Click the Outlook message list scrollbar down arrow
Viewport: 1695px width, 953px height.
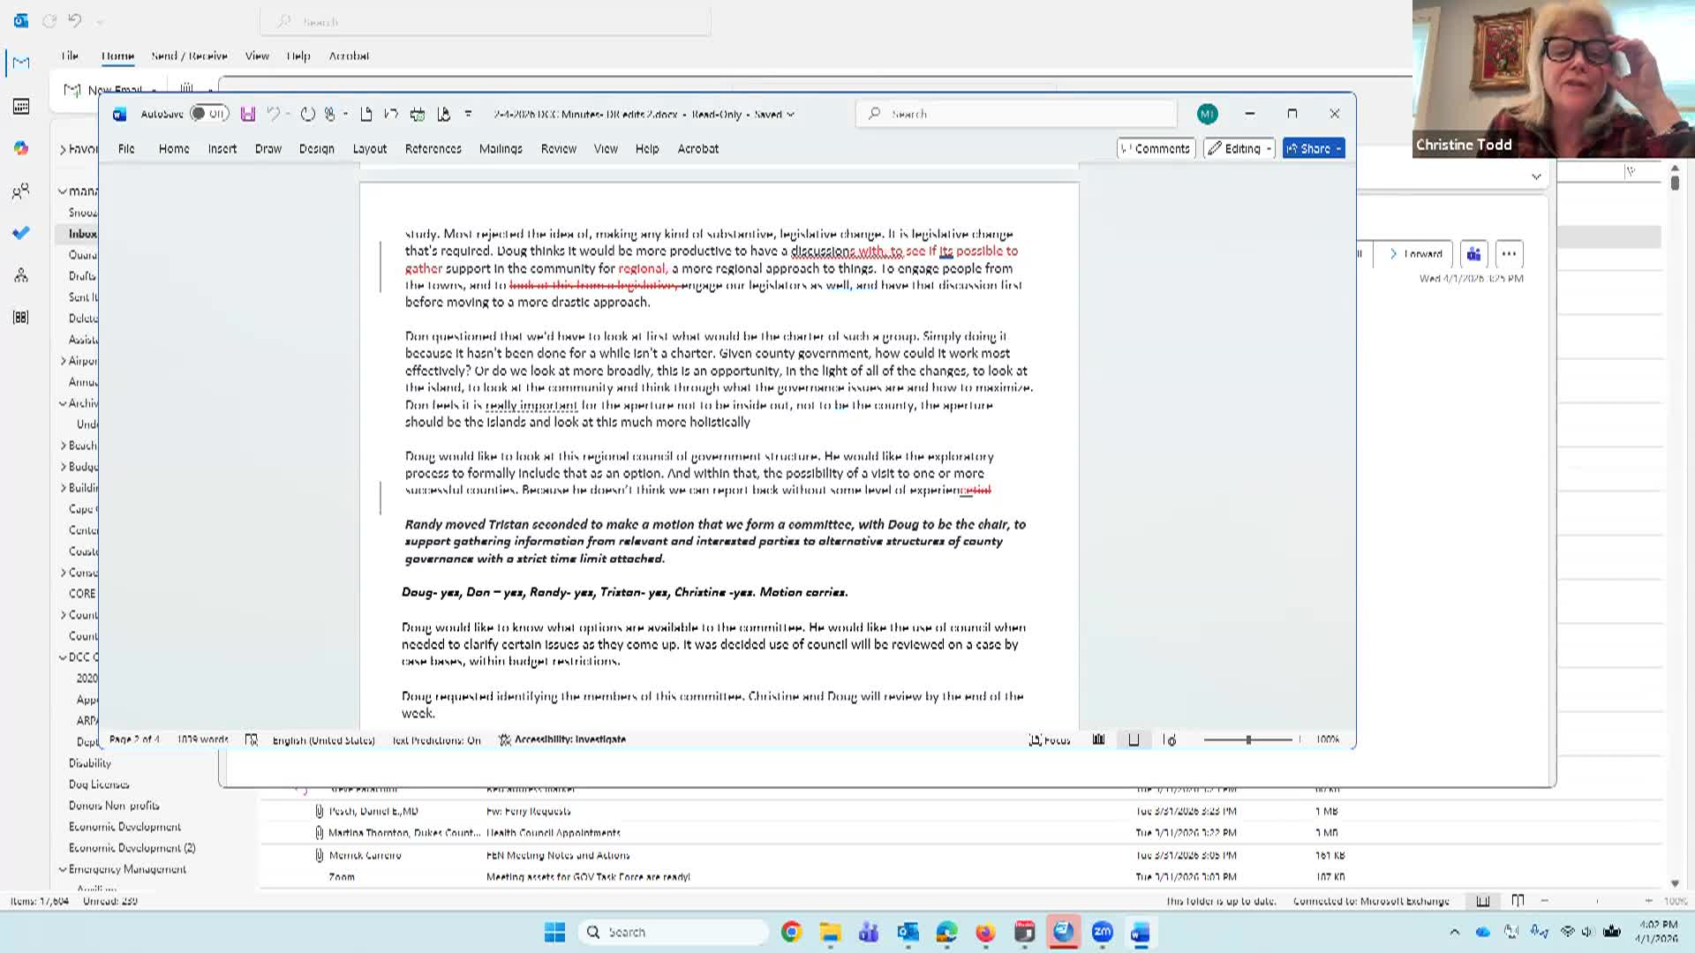[x=1675, y=883]
